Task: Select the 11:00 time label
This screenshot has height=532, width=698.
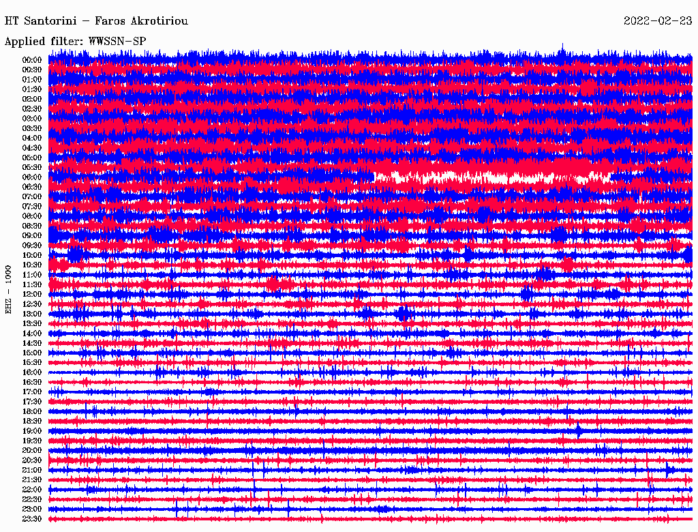Action: click(x=32, y=274)
